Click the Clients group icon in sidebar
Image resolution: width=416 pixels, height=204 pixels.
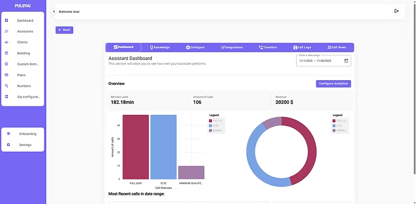[7, 42]
